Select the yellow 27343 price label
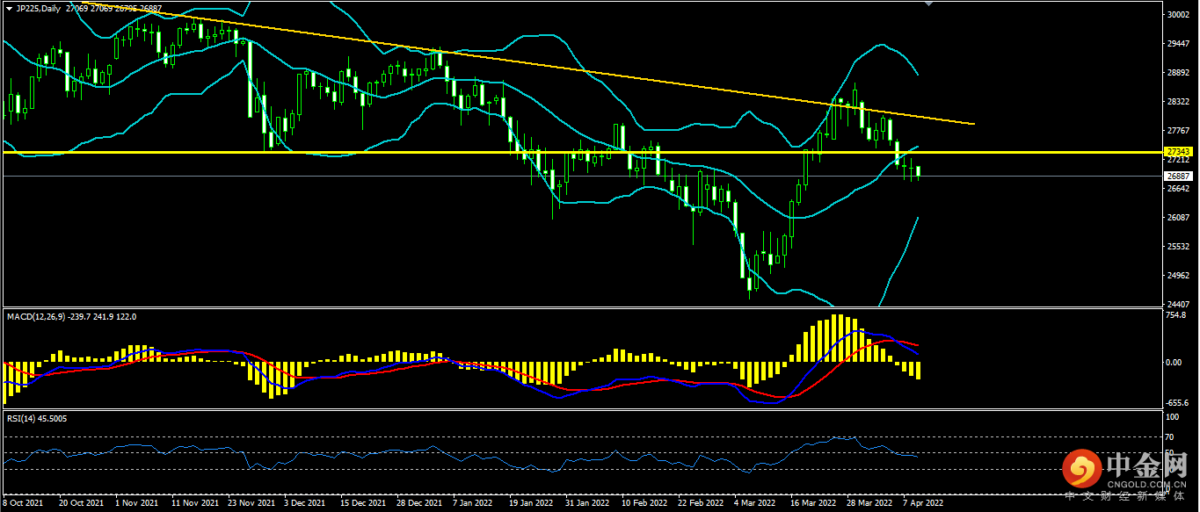This screenshot has width=1200, height=512. (x=1176, y=152)
